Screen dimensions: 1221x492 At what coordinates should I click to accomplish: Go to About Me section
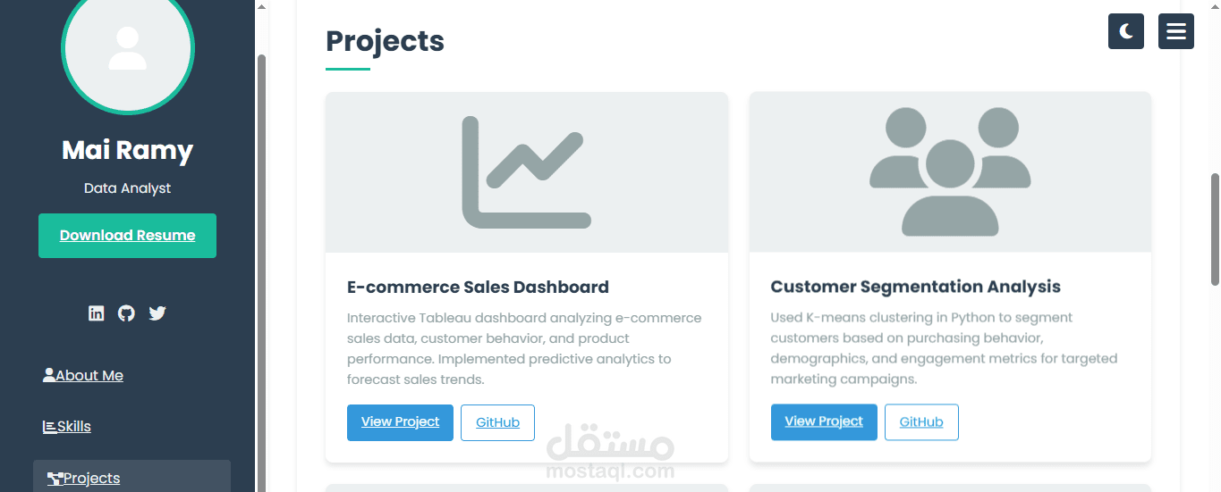[x=89, y=376]
